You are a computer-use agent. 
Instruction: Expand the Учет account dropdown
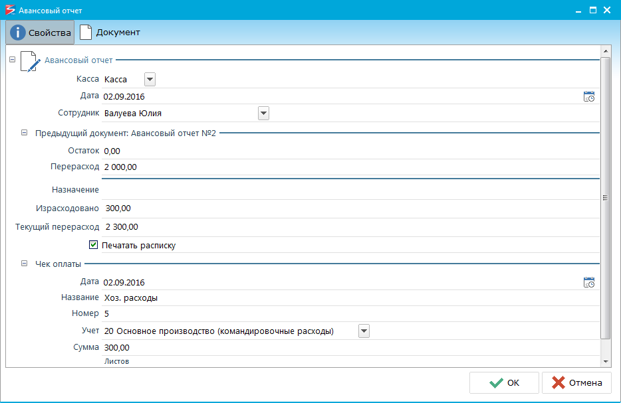click(364, 331)
